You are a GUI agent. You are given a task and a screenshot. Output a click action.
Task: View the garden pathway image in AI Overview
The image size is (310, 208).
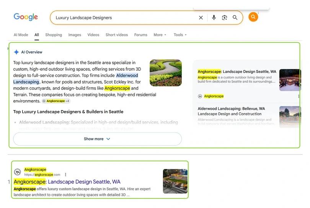[x=166, y=73]
